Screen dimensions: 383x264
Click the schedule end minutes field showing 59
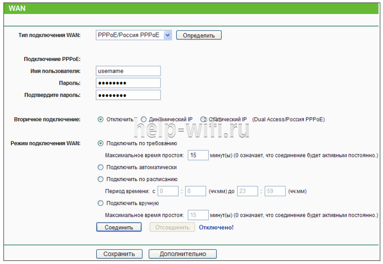[275, 191]
